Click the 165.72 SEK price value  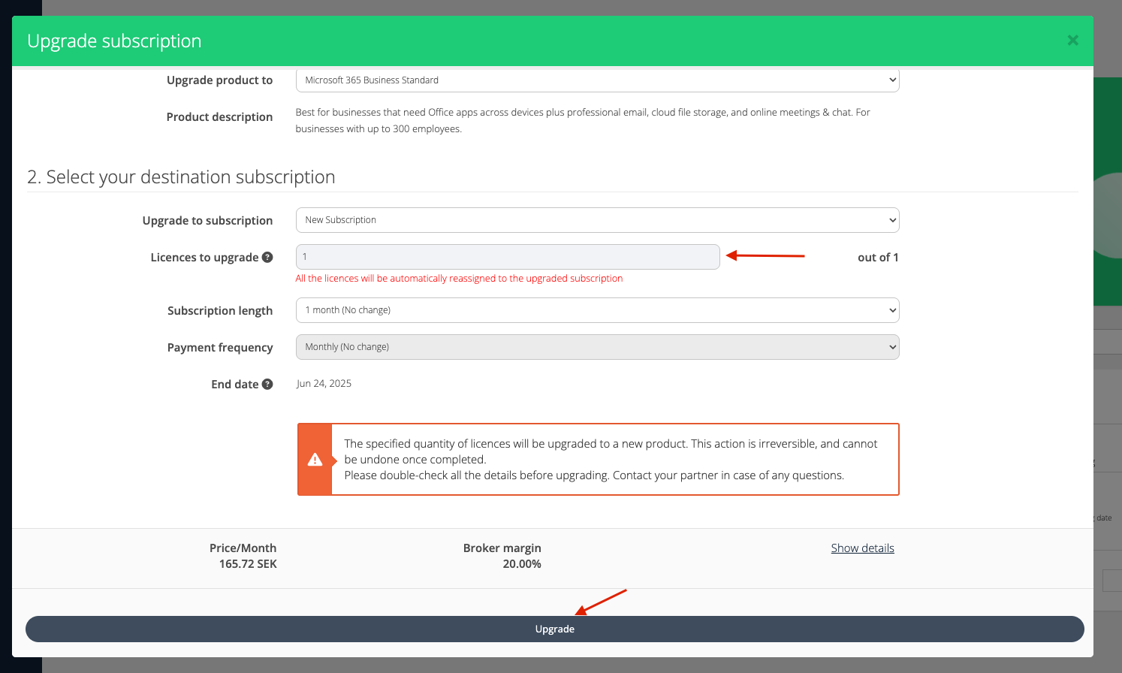pyautogui.click(x=248, y=564)
